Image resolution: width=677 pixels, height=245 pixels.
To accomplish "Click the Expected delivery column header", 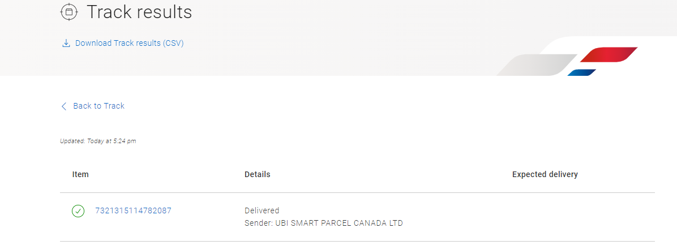I will (545, 174).
